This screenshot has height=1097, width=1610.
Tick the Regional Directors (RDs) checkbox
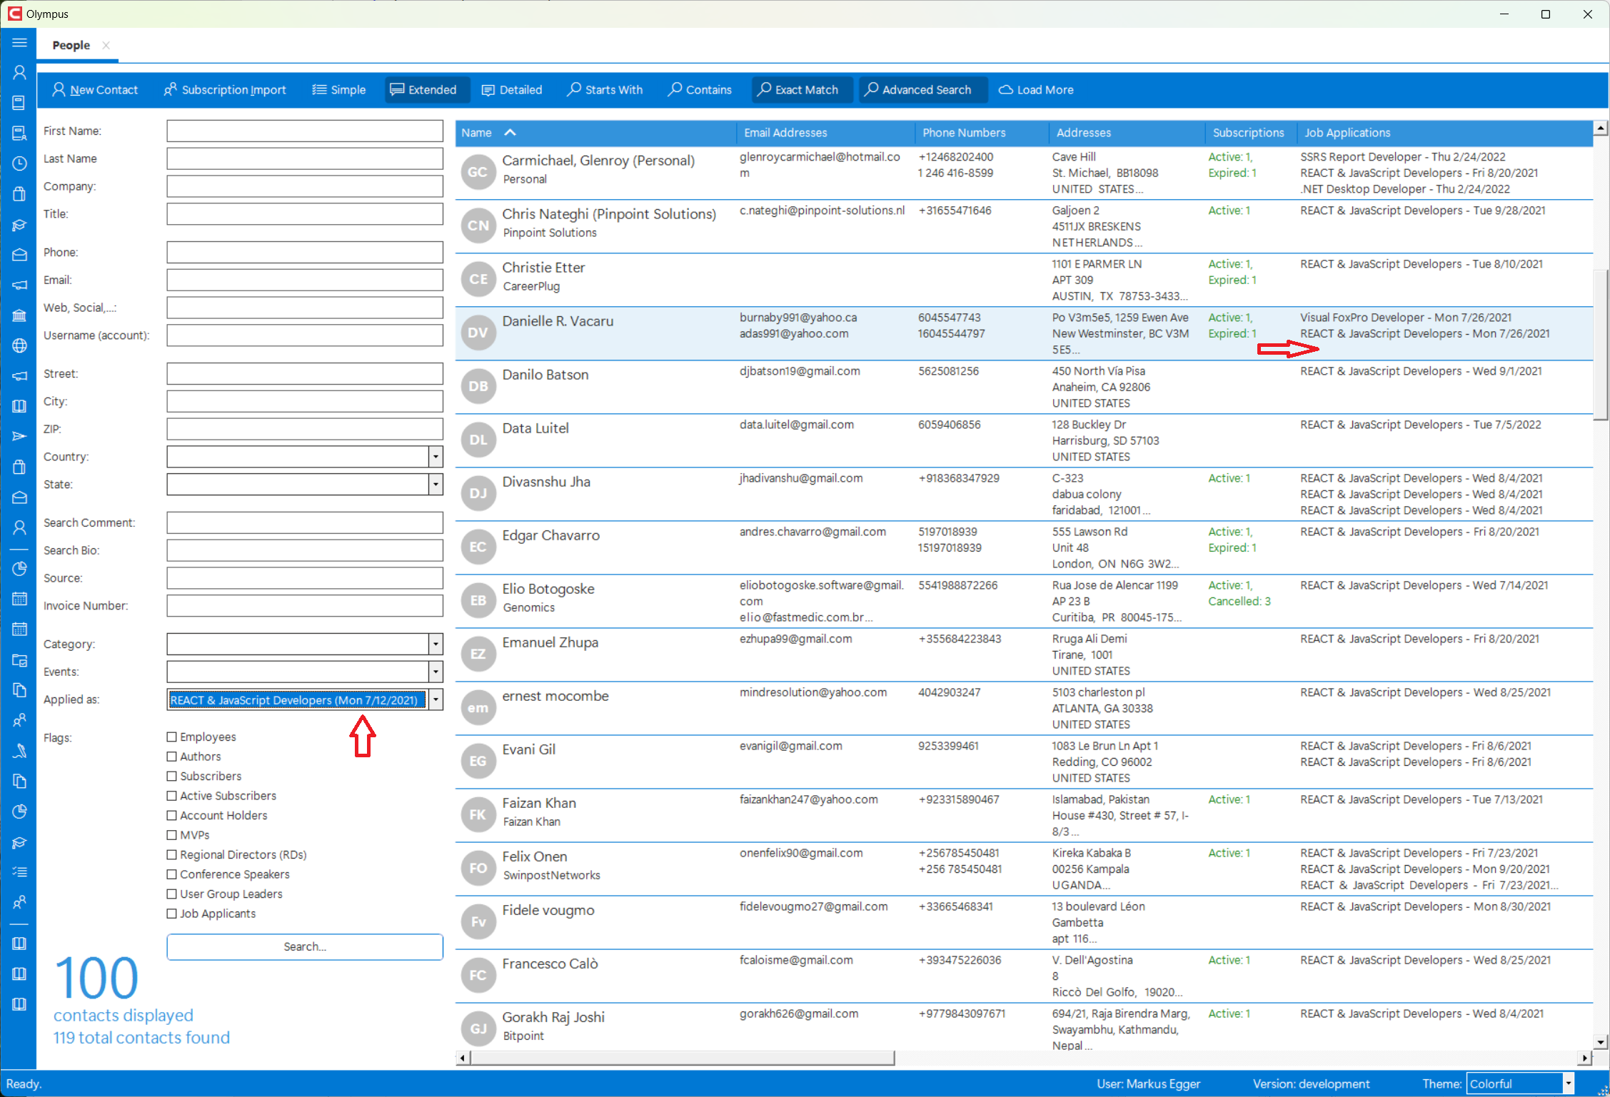171,854
